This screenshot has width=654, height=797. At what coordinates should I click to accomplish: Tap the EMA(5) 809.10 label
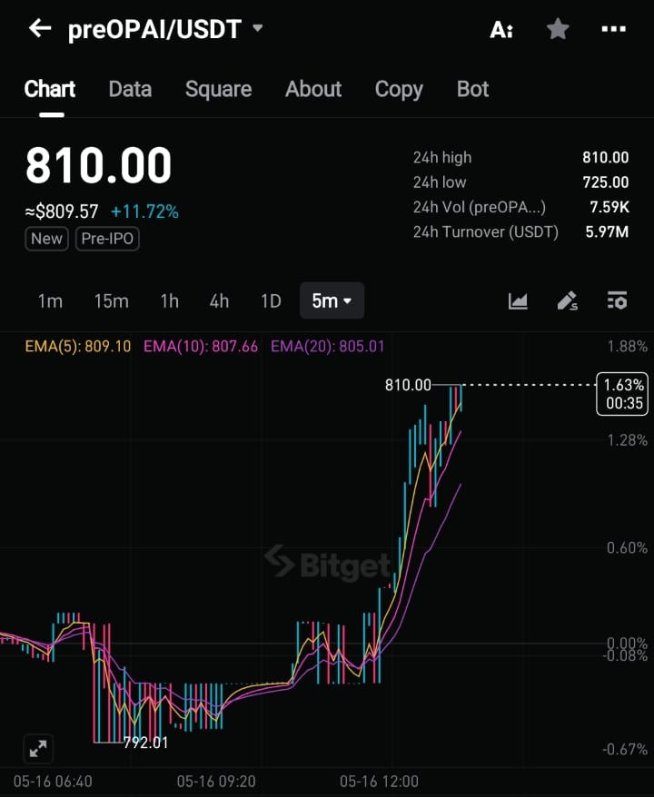pos(78,347)
